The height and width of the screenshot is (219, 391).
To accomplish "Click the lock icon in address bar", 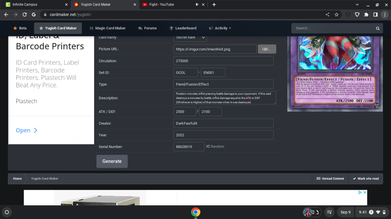I will pos(45,15).
